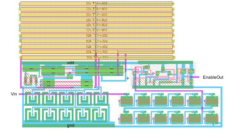Select the plus sign marker beside the comparator block
This screenshot has height=133, width=232.
(128, 78)
